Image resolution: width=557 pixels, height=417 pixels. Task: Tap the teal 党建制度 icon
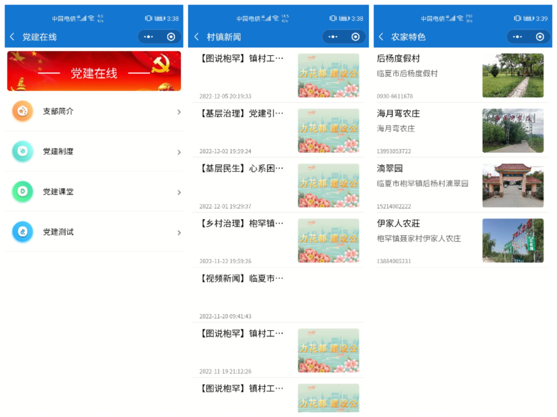pos(23,151)
